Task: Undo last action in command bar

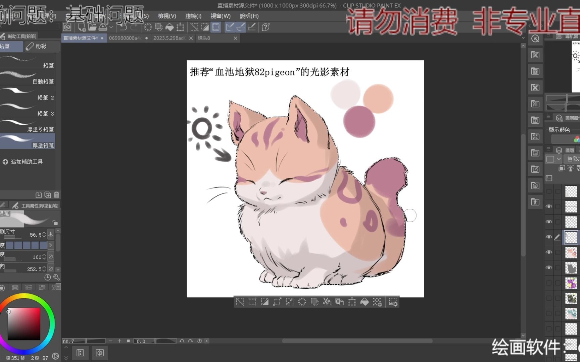Action: (x=123, y=27)
